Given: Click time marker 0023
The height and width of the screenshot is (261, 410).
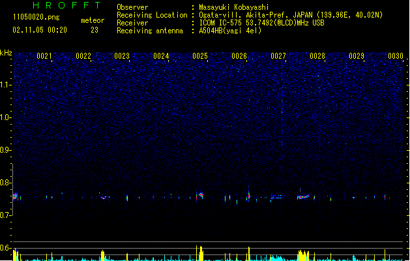Looking at the screenshot, I should 122,56.
